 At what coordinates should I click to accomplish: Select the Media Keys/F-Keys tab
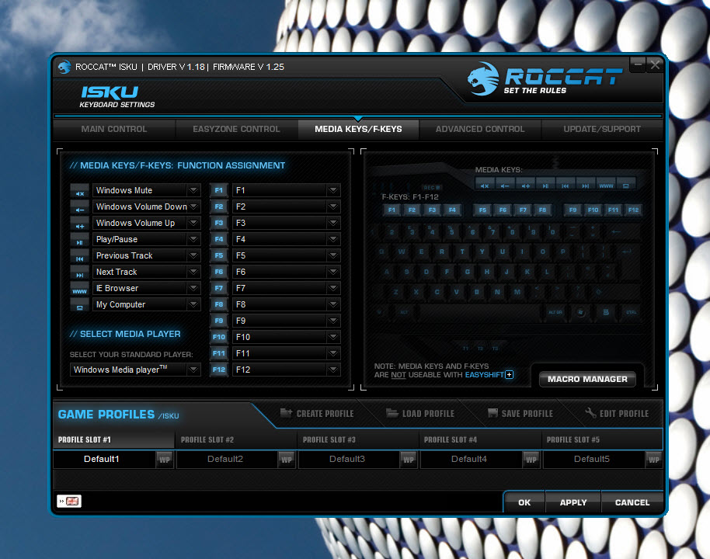tap(358, 130)
